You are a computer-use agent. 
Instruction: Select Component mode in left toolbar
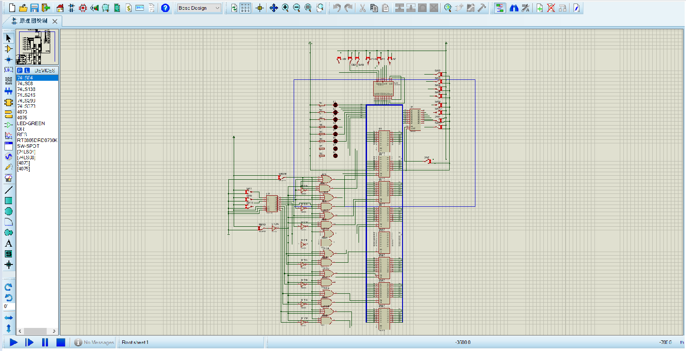pos(8,49)
